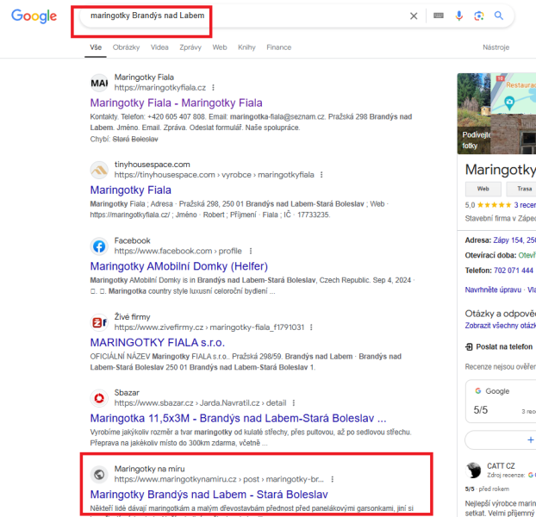Open more options for Živé firmy result
Screen dimensions: 536x517
(311, 327)
